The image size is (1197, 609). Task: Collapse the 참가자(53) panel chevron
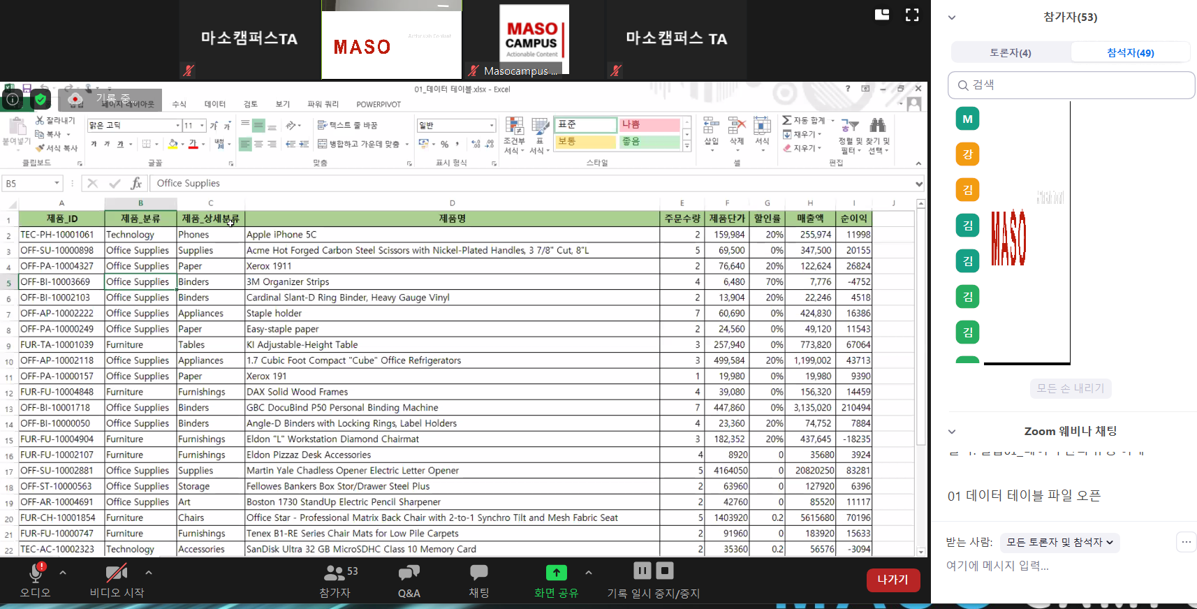[x=951, y=17]
